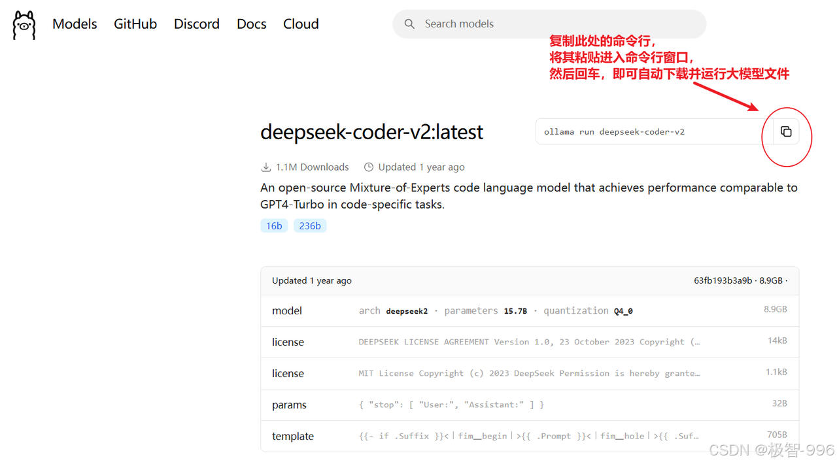Focus the Search models field
This screenshot has width=837, height=464.
(549, 24)
